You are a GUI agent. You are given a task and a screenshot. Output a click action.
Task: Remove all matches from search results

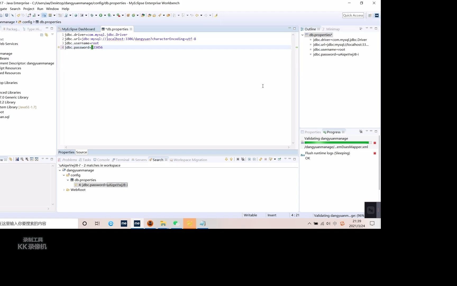point(243,159)
